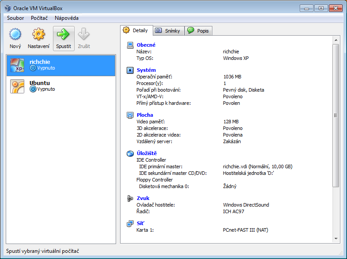Image resolution: width=347 pixels, height=259 pixels.
Task: Click the 'IDE Controller' row
Action: [x=151, y=160]
